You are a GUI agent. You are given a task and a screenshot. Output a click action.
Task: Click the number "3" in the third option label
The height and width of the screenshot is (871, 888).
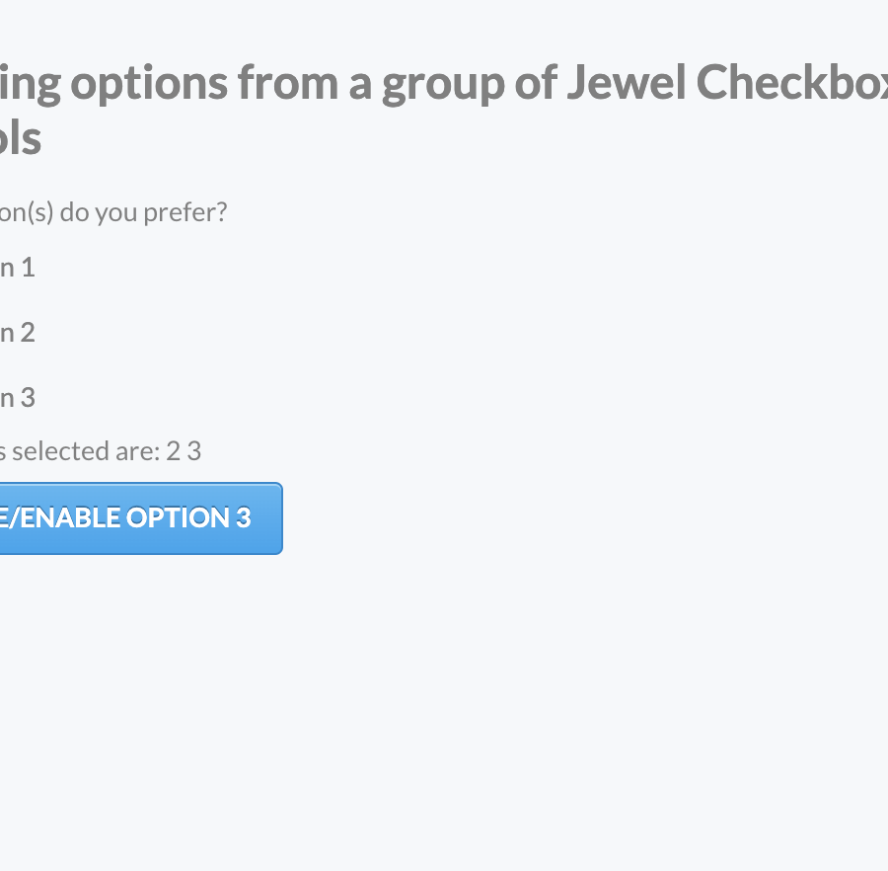(28, 398)
